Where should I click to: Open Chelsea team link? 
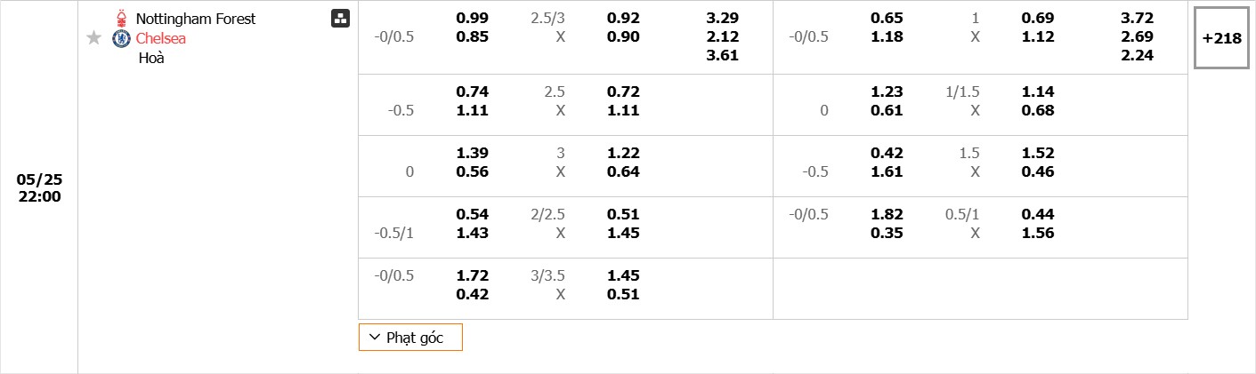click(x=161, y=38)
